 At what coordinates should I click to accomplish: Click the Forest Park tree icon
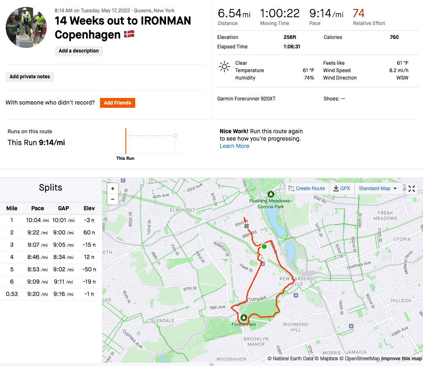pos(244,318)
